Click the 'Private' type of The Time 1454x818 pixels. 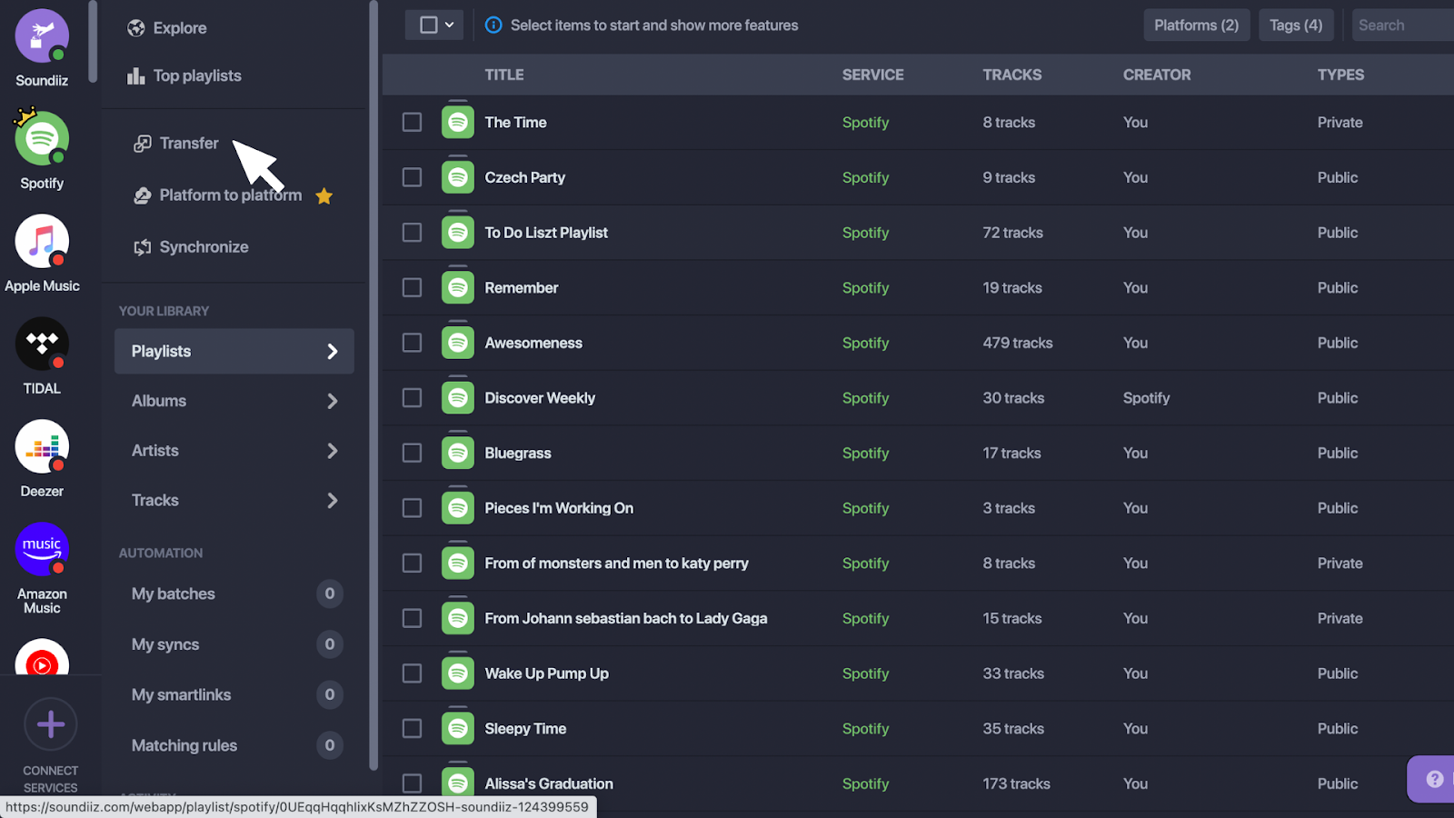click(x=1340, y=122)
